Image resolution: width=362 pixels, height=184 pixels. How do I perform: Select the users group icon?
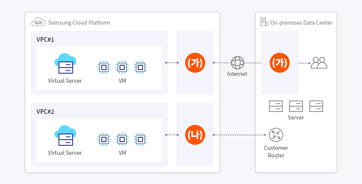pos(319,63)
